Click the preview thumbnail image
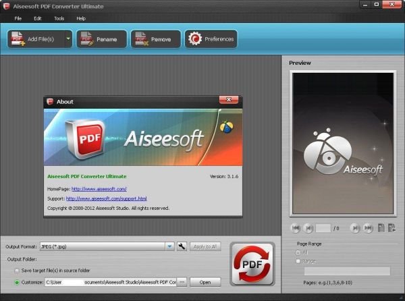The width and height of the screenshot is (405, 301). click(x=343, y=143)
